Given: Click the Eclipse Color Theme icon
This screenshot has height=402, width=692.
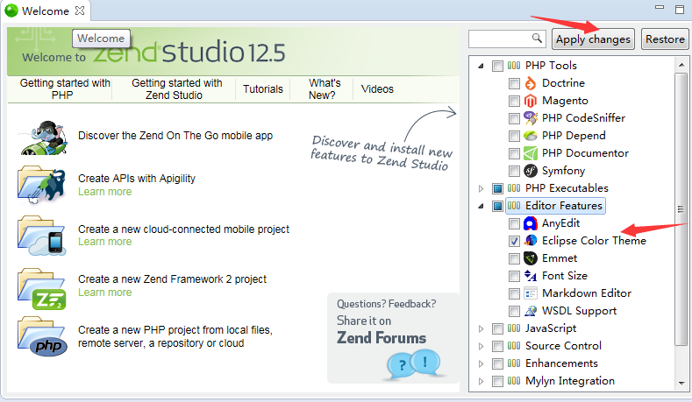Looking at the screenshot, I should tap(530, 241).
